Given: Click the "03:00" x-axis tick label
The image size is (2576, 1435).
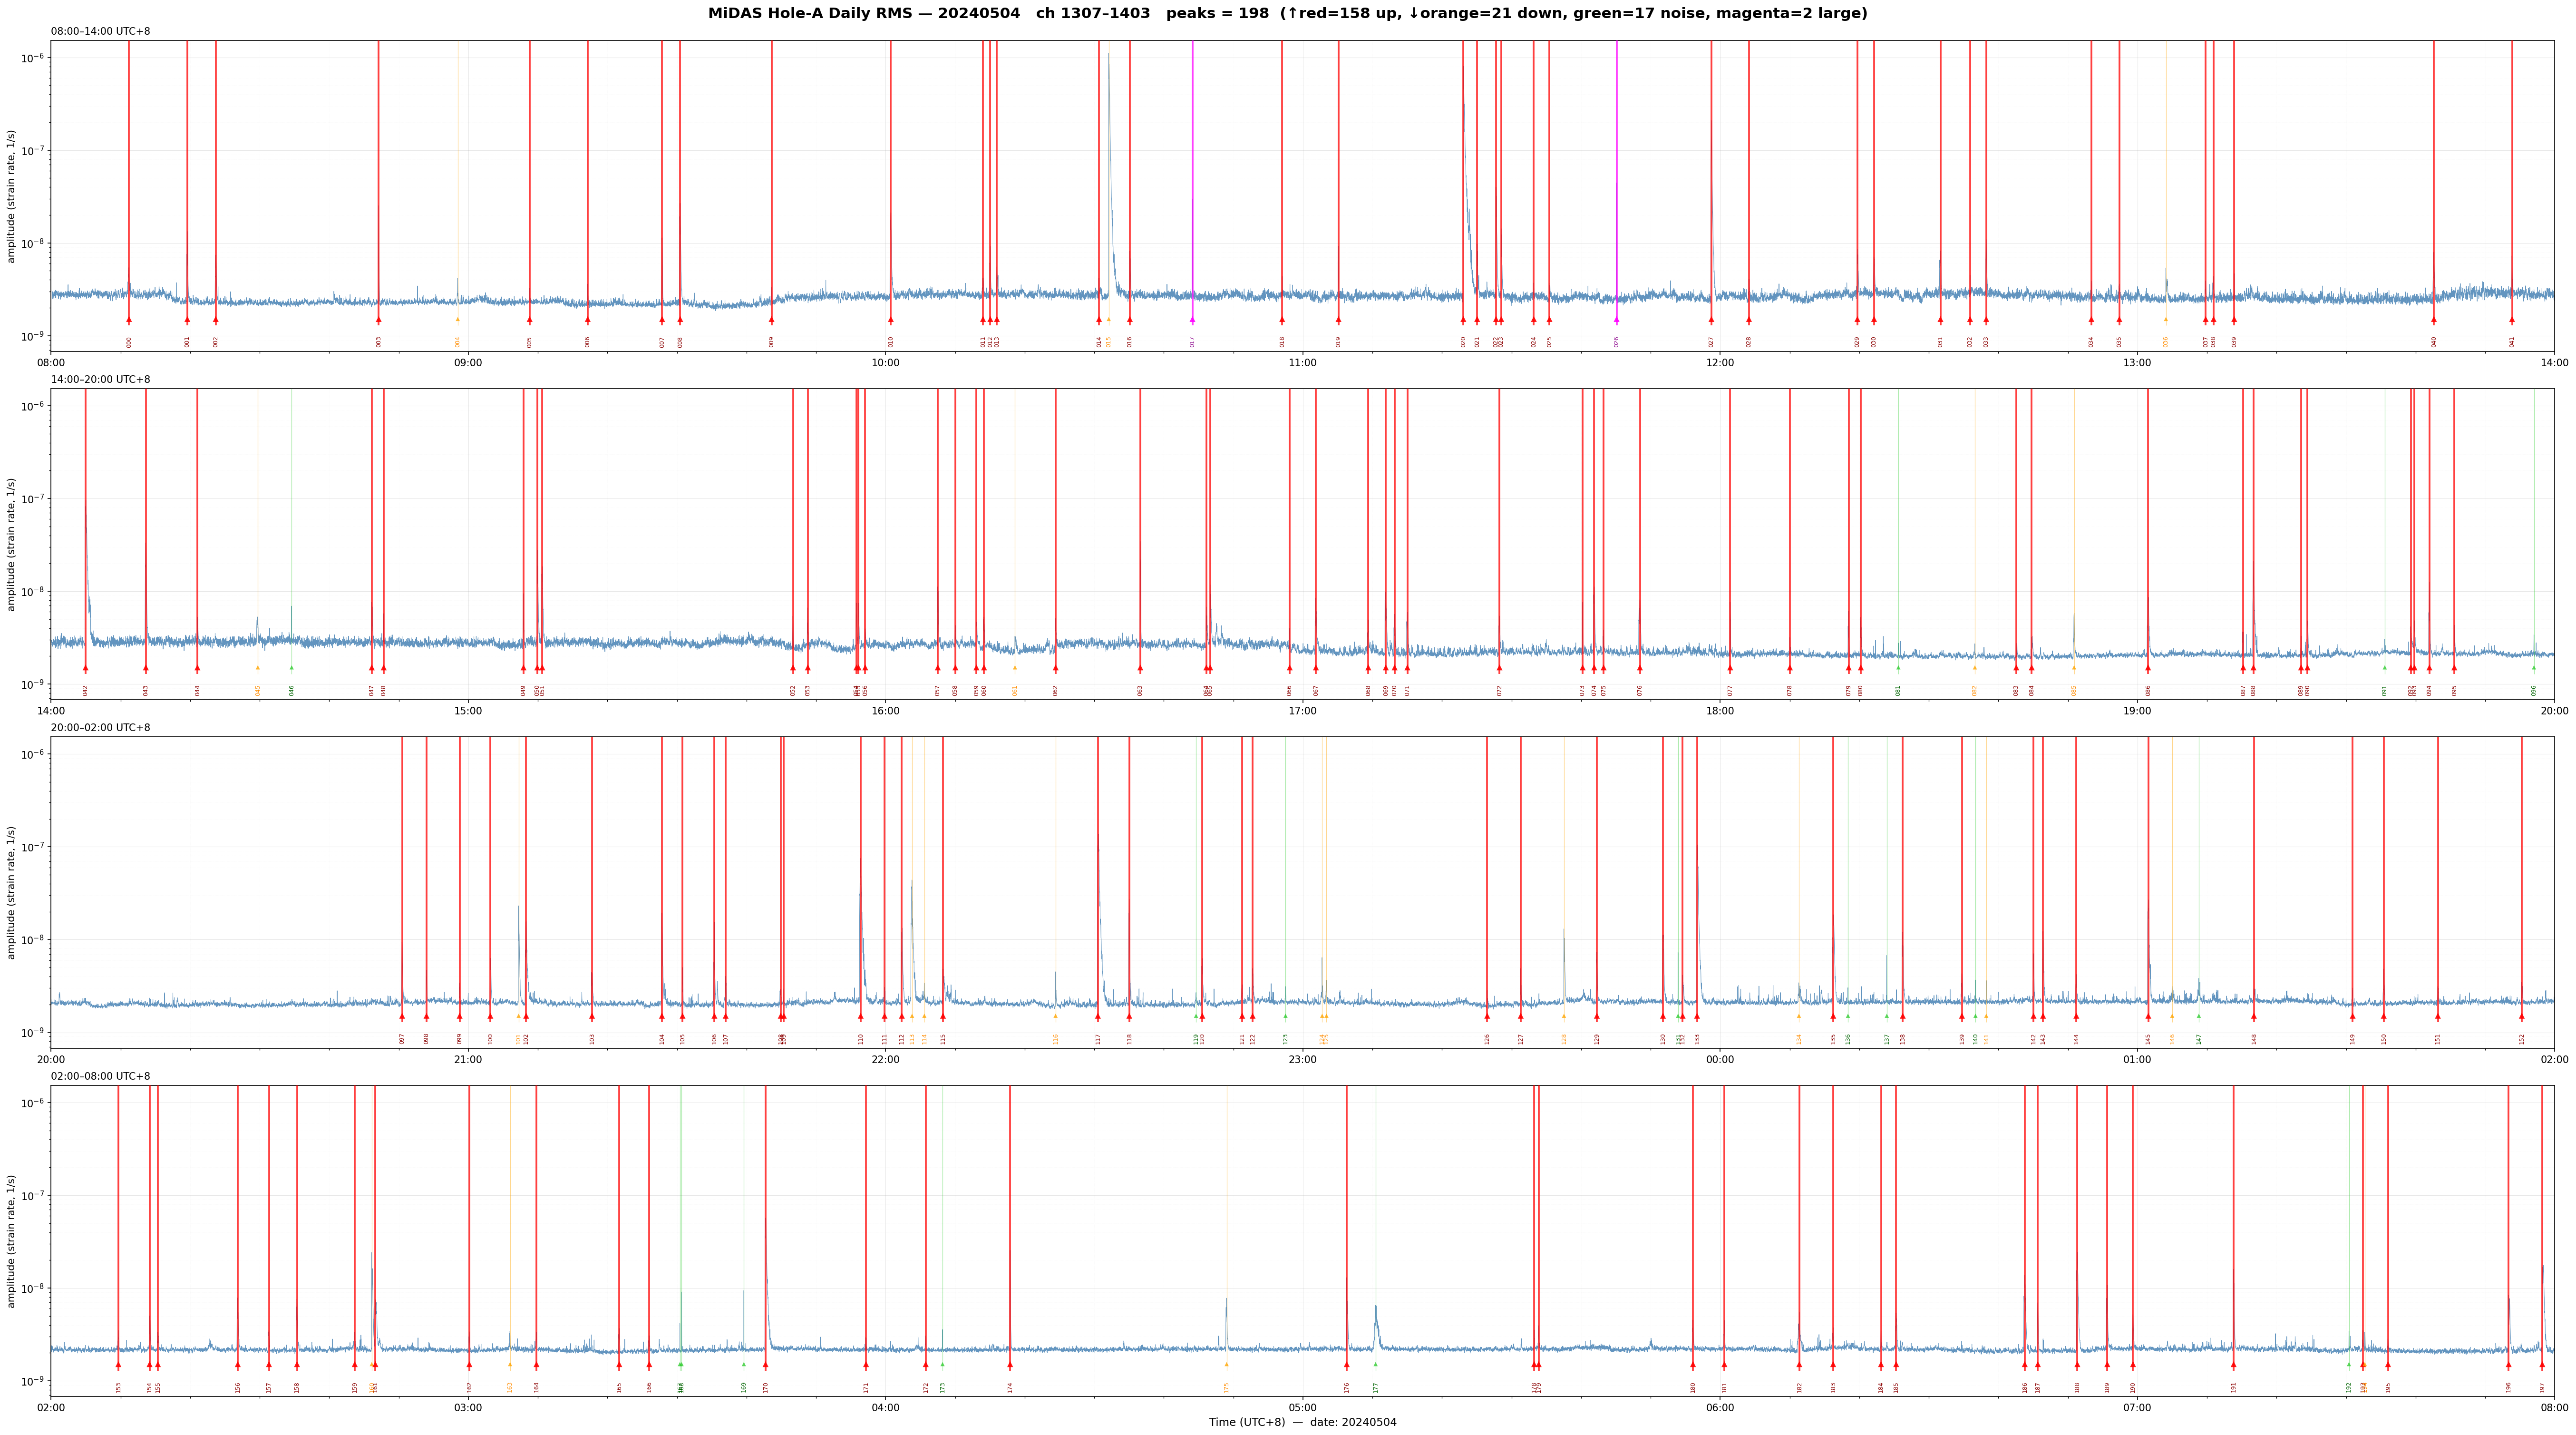Looking at the screenshot, I should (x=468, y=1408).
